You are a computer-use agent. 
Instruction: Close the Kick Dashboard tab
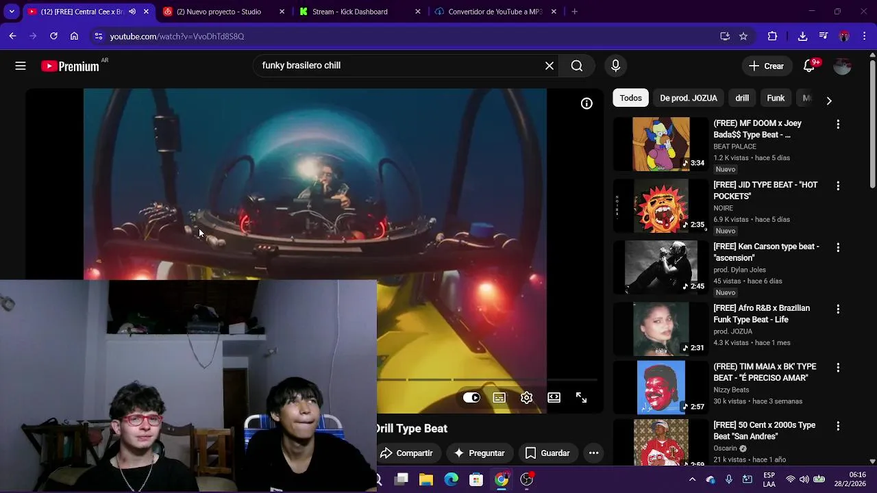click(x=417, y=12)
